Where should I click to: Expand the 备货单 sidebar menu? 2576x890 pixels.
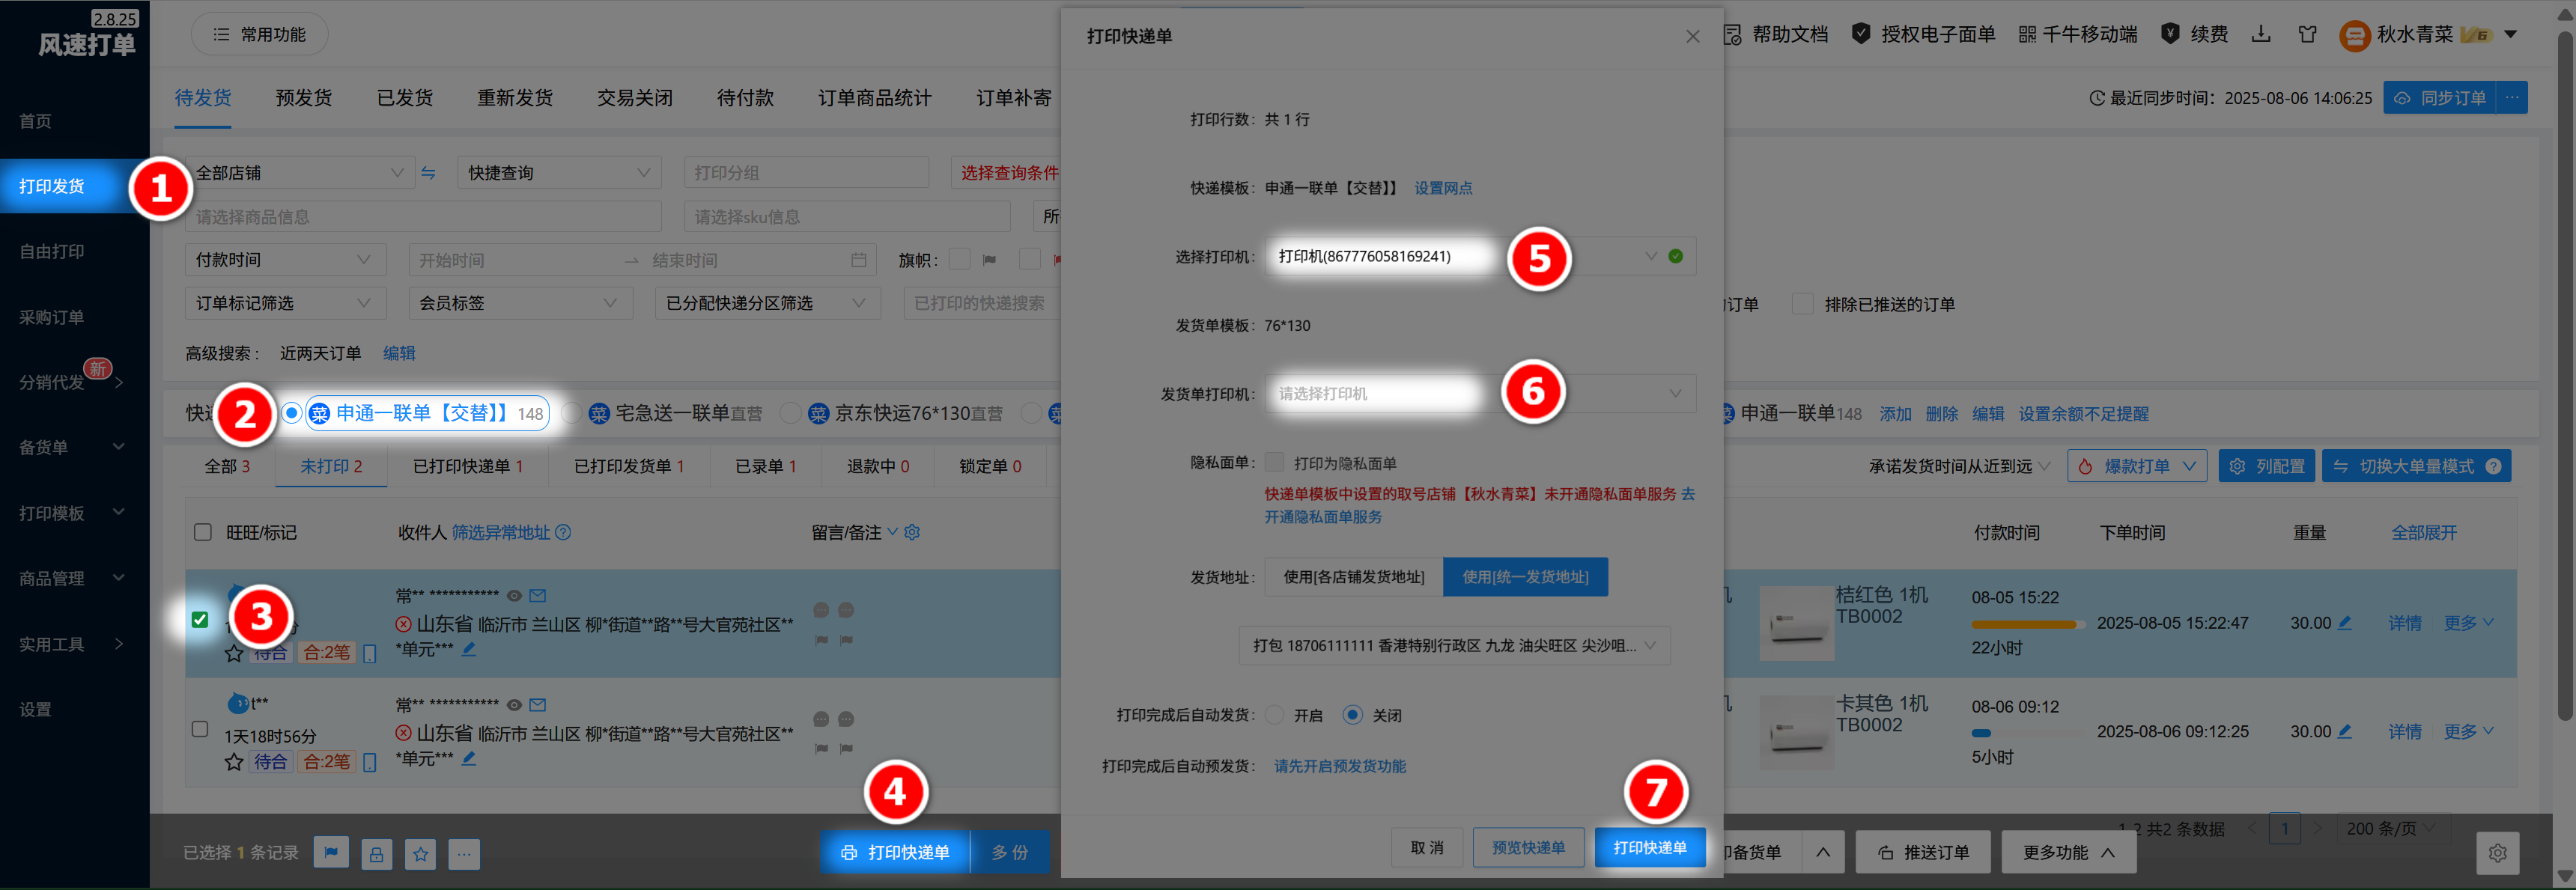[72, 447]
